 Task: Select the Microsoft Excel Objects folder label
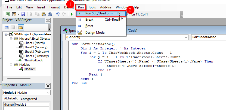tap(35, 39)
